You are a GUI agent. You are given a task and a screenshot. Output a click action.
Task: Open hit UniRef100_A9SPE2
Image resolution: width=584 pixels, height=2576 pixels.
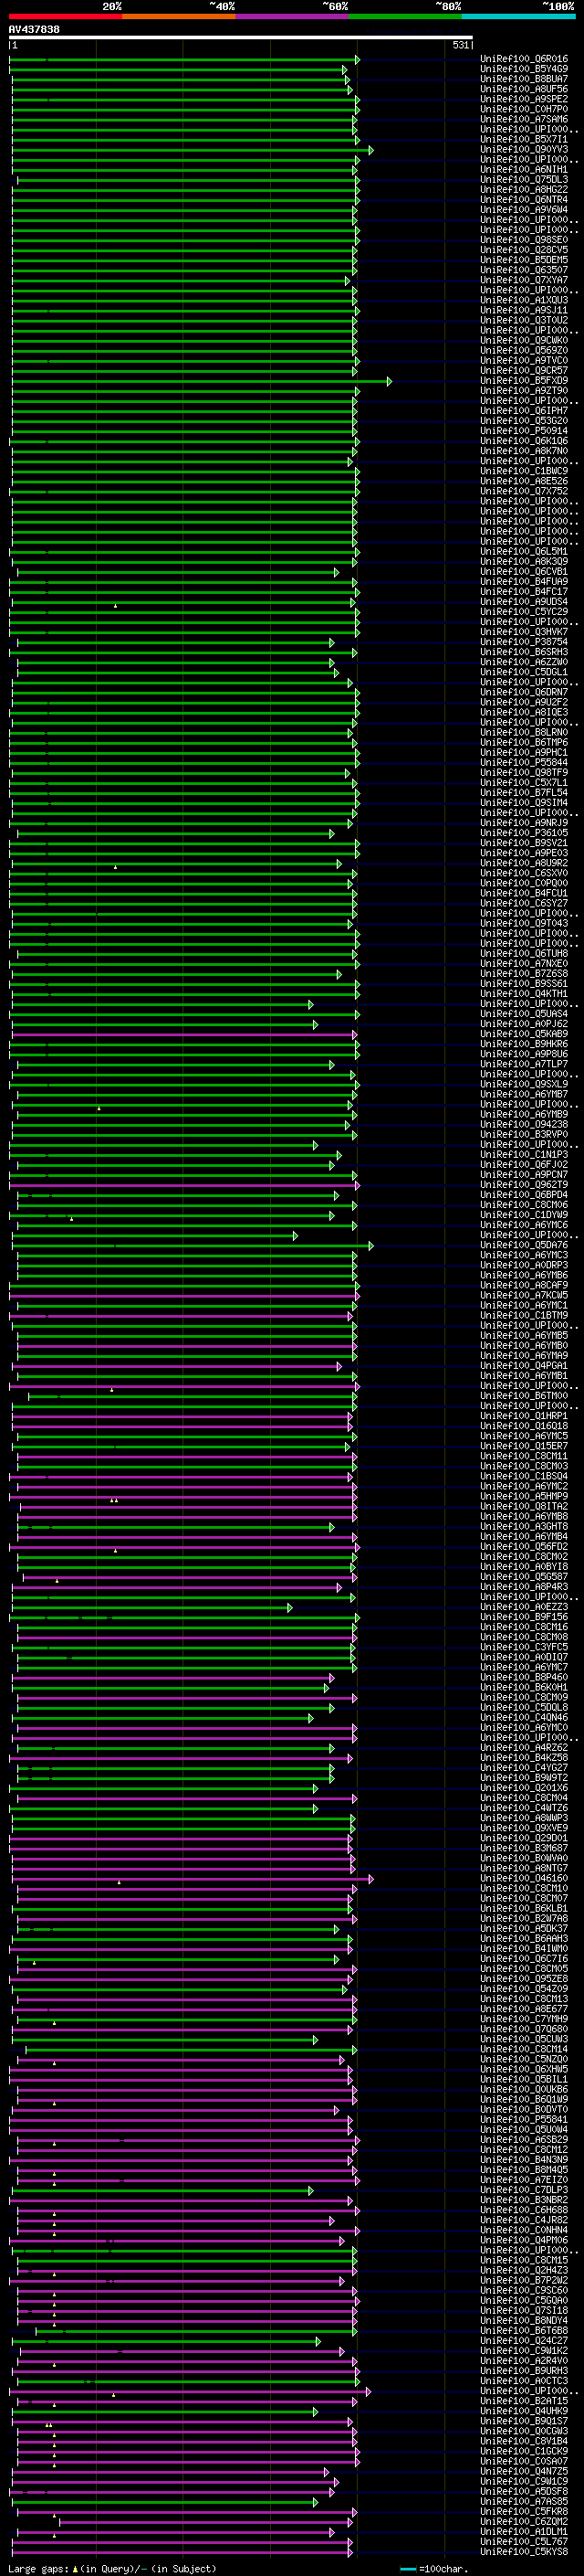click(524, 100)
